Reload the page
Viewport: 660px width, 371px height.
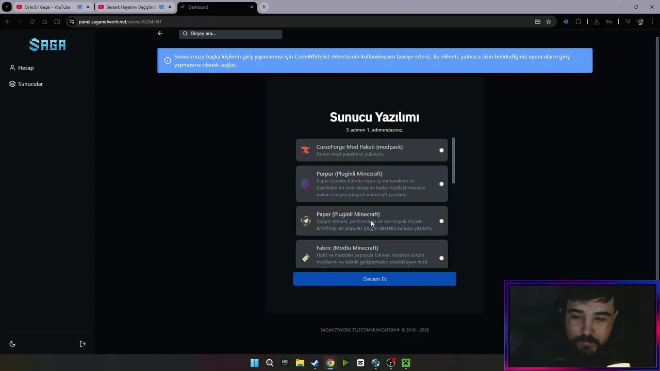pyautogui.click(x=32, y=22)
